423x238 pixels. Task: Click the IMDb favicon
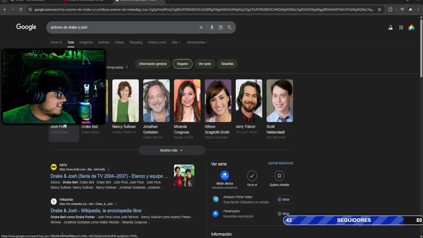point(54,167)
